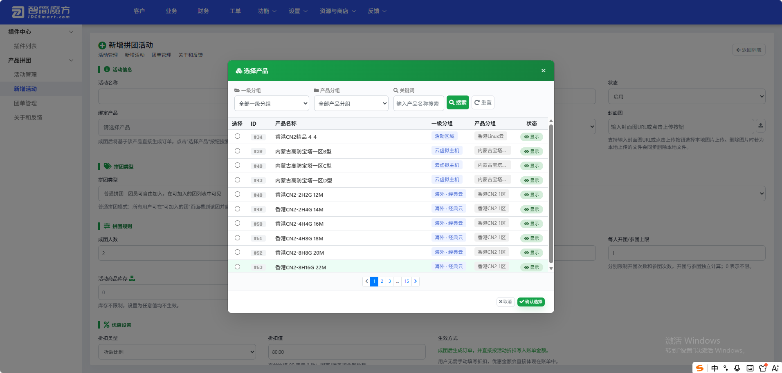Click the IME skin shirt icon

(763, 368)
